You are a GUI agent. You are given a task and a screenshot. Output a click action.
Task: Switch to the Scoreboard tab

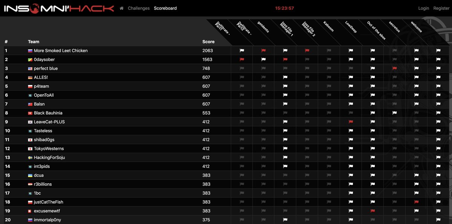point(165,8)
